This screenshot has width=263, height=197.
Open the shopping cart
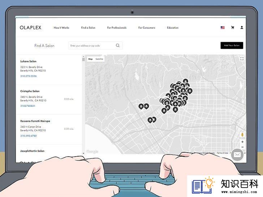[x=233, y=27]
